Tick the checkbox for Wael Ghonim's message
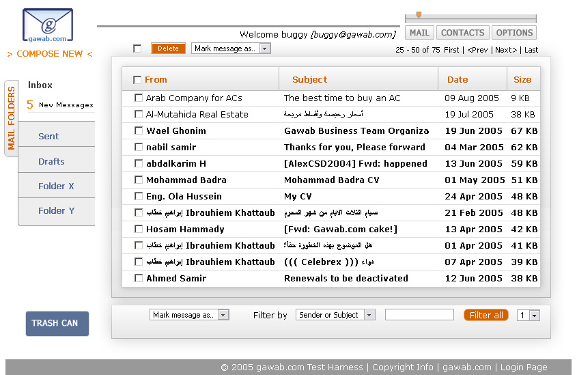This screenshot has height=375, width=577. 139,130
